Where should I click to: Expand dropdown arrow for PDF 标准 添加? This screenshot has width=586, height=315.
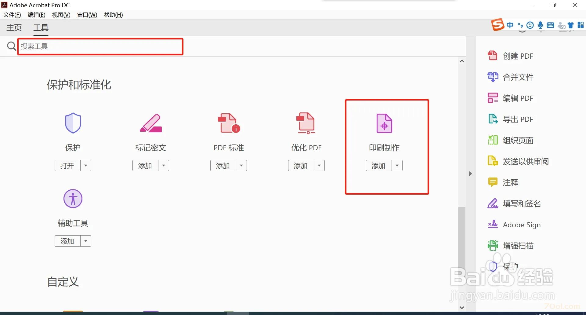(x=241, y=165)
